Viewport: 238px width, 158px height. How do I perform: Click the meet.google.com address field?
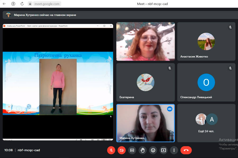pos(47,4)
